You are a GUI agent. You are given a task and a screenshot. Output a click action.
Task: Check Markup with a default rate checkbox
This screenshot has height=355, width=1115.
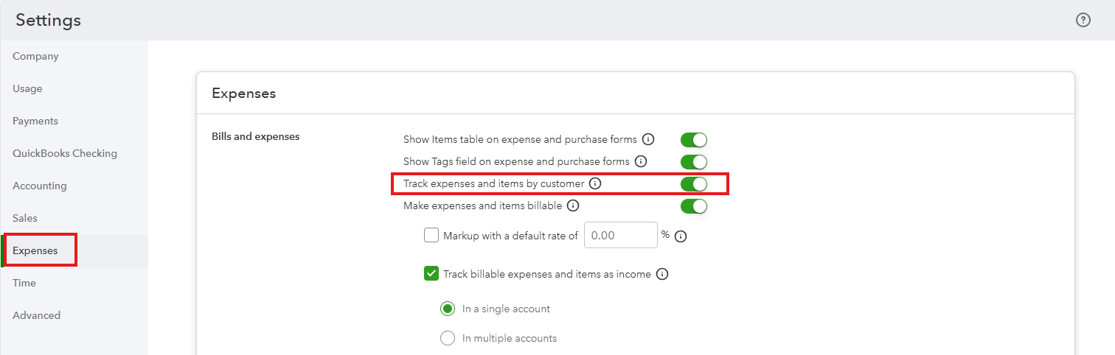[431, 236]
